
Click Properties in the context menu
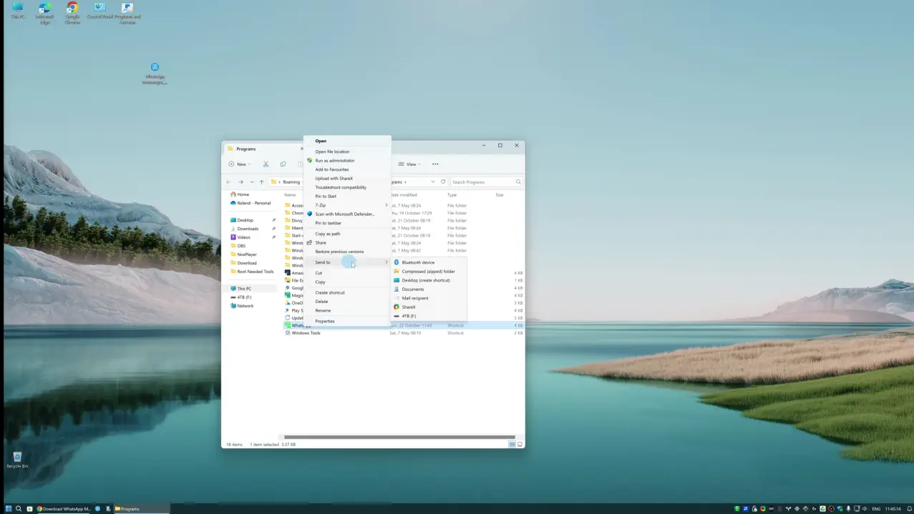pyautogui.click(x=324, y=321)
